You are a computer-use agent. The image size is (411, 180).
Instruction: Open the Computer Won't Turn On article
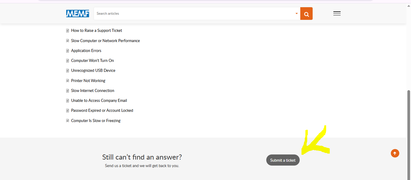coord(92,61)
